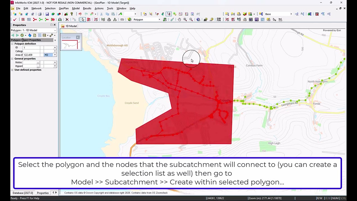Click the 1D Model tab icon
The image size is (357, 201).
(x=63, y=26)
